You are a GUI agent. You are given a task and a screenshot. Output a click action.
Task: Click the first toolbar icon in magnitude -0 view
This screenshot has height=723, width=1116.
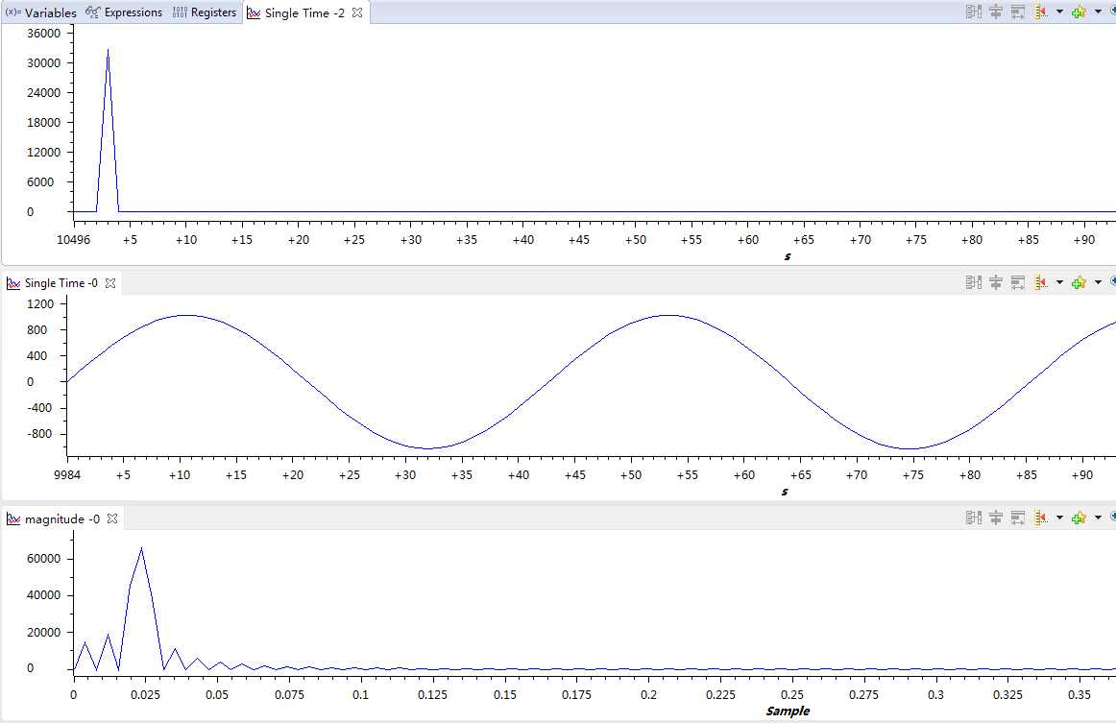tap(974, 518)
